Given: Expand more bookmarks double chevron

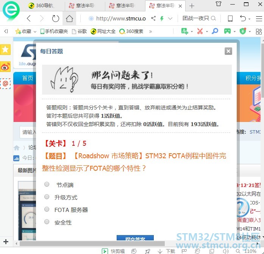Looking at the screenshot, I should [150, 31].
